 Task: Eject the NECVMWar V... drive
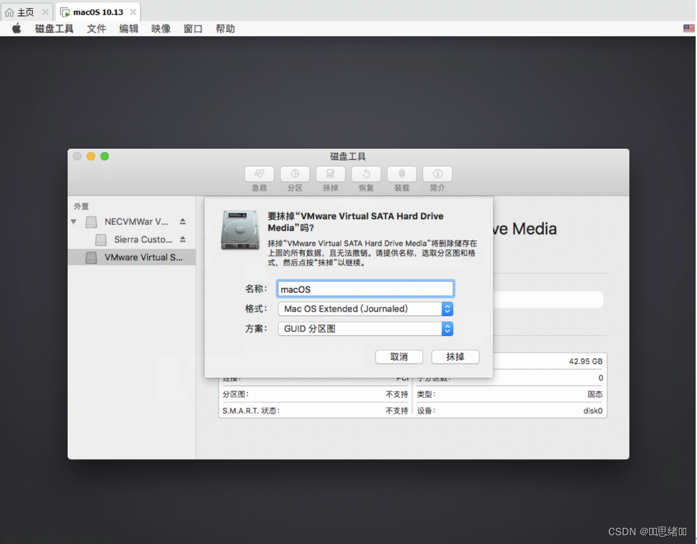click(183, 222)
